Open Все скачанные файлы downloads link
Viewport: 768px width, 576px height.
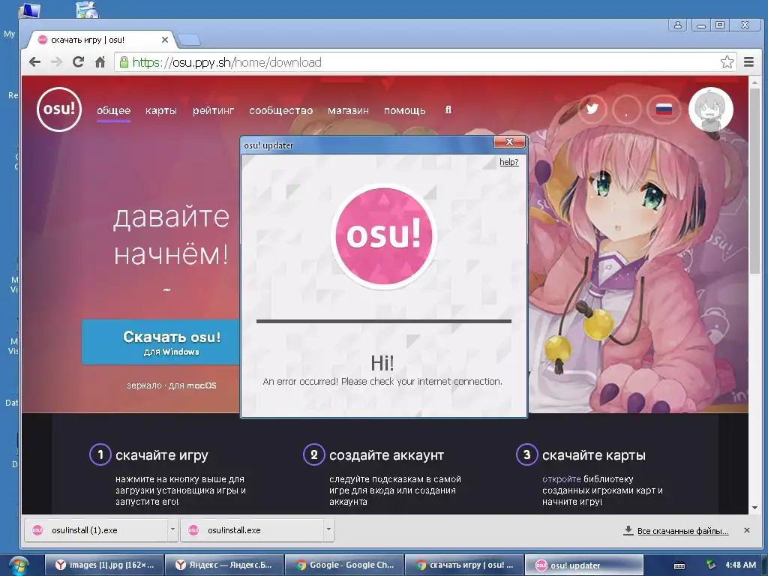pos(682,530)
